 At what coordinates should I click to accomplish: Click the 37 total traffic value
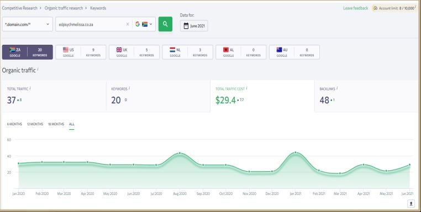pyautogui.click(x=12, y=100)
